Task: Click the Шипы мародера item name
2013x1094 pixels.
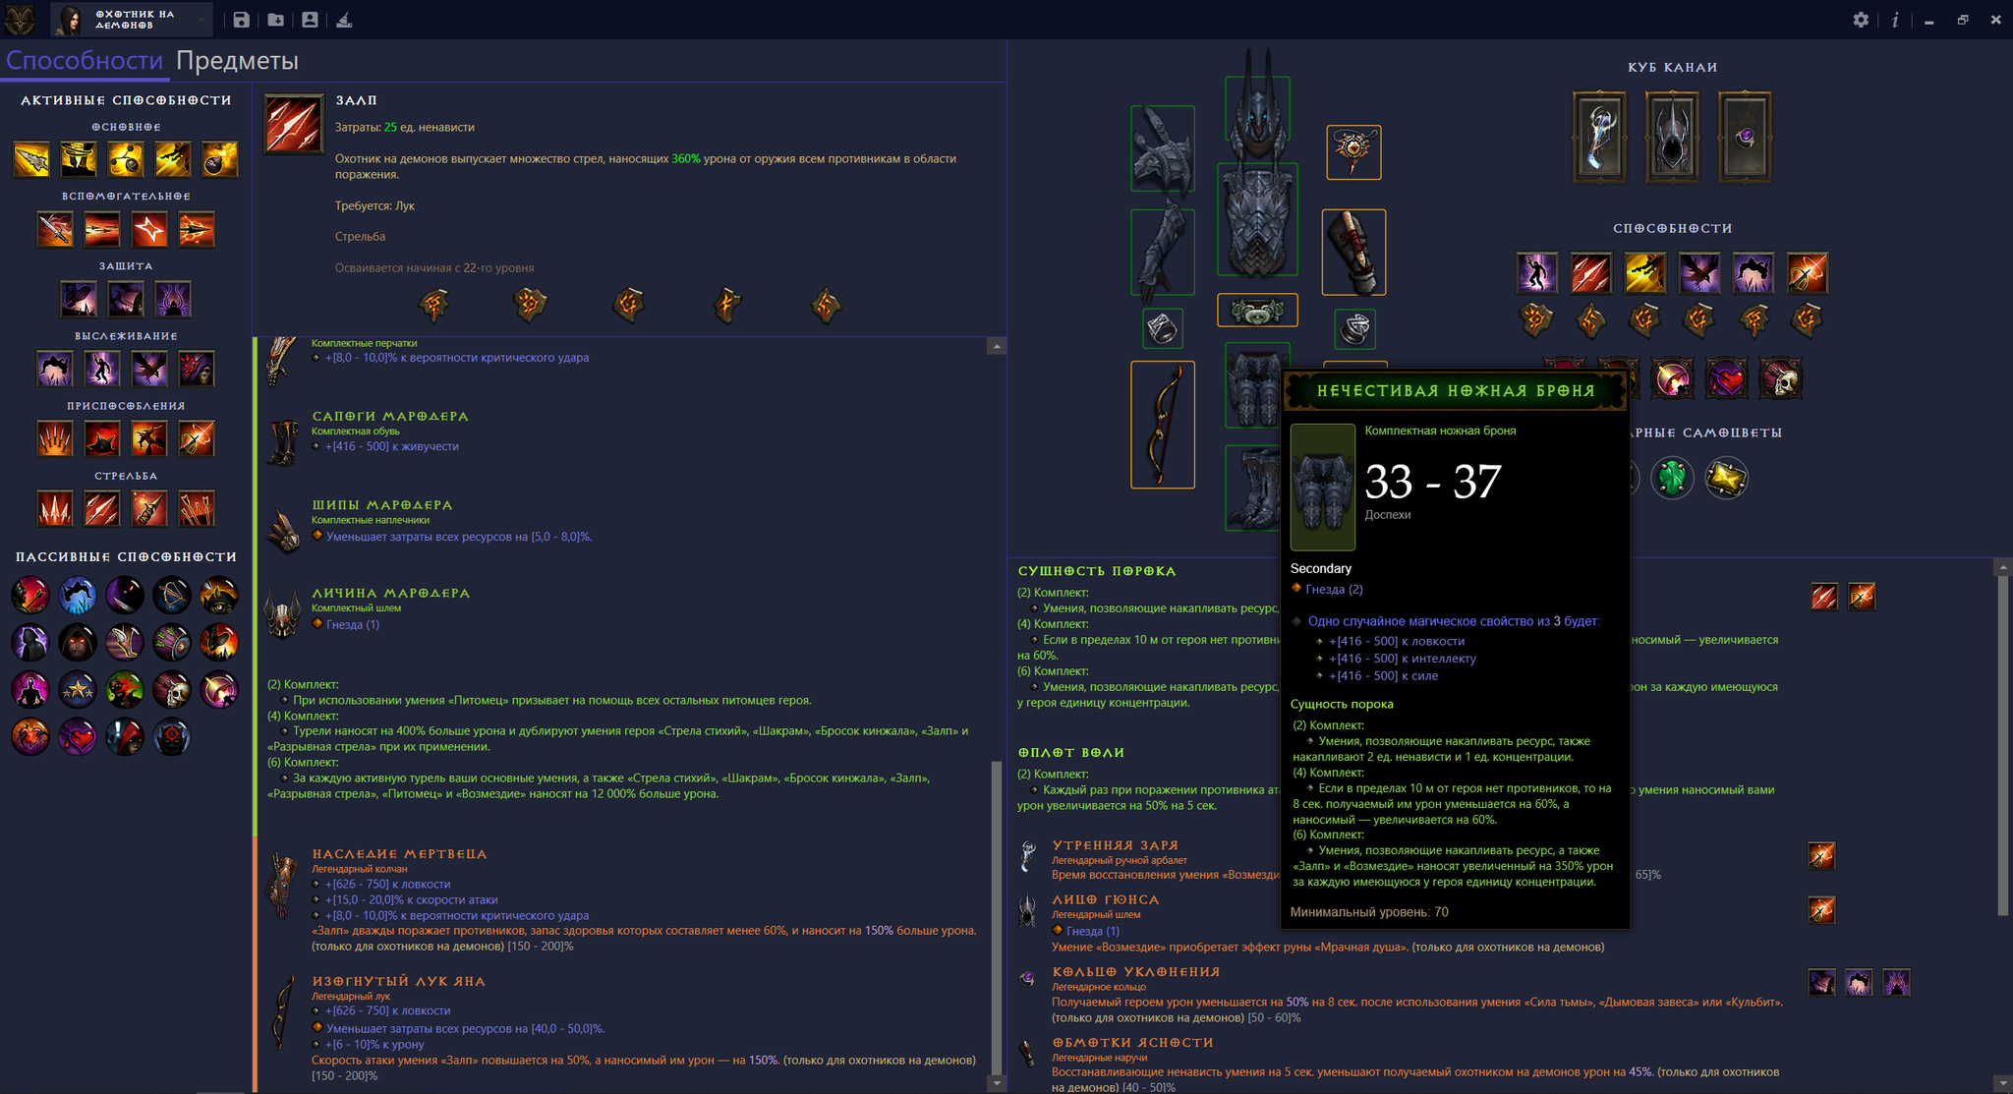Action: tap(382, 504)
